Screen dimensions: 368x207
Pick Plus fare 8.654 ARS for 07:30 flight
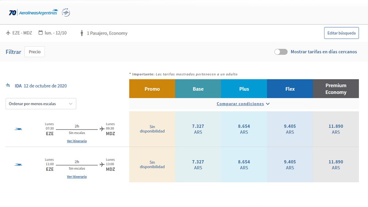click(x=244, y=129)
